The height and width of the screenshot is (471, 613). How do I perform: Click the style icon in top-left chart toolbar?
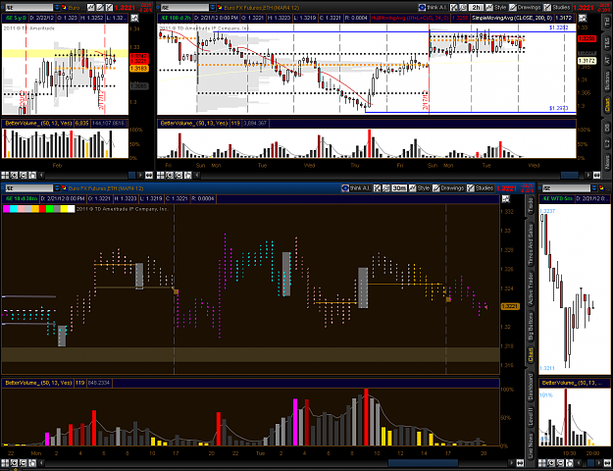pyautogui.click(x=90, y=8)
